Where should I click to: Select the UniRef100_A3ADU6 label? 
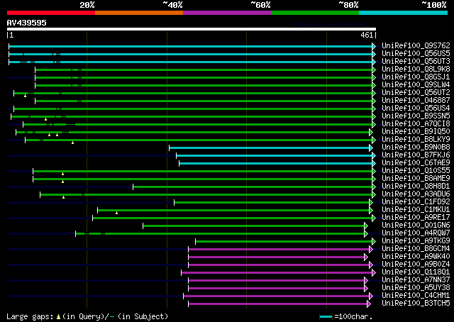pyautogui.click(x=416, y=194)
